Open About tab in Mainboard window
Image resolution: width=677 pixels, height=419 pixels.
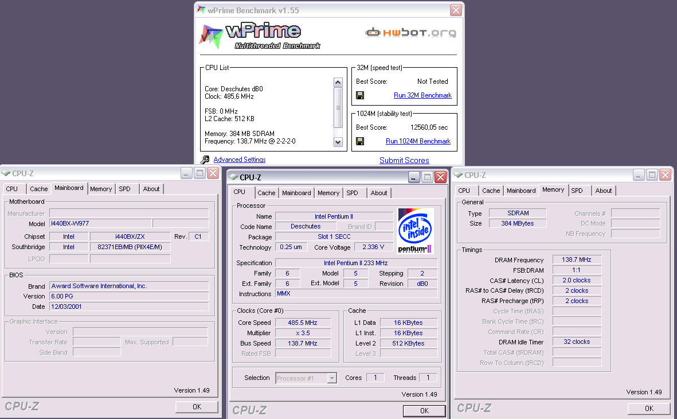point(151,189)
